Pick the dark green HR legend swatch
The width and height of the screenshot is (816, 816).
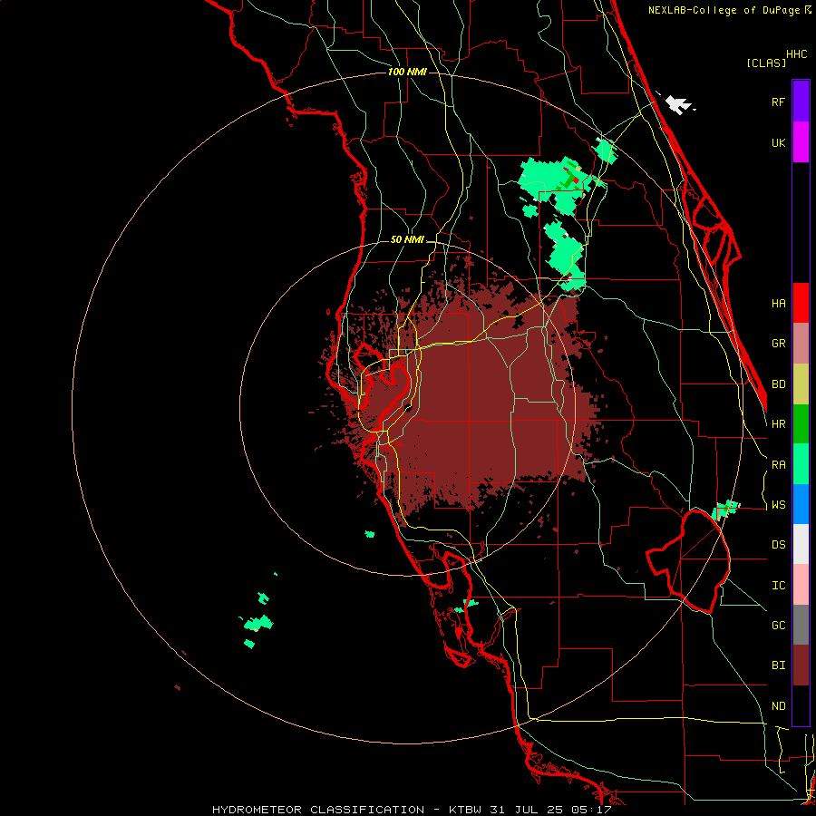tap(801, 423)
